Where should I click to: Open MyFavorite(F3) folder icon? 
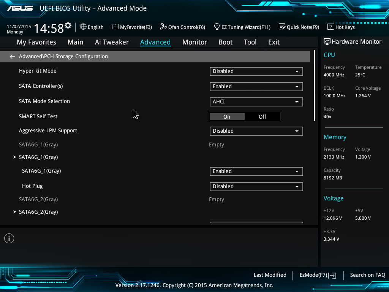[115, 27]
